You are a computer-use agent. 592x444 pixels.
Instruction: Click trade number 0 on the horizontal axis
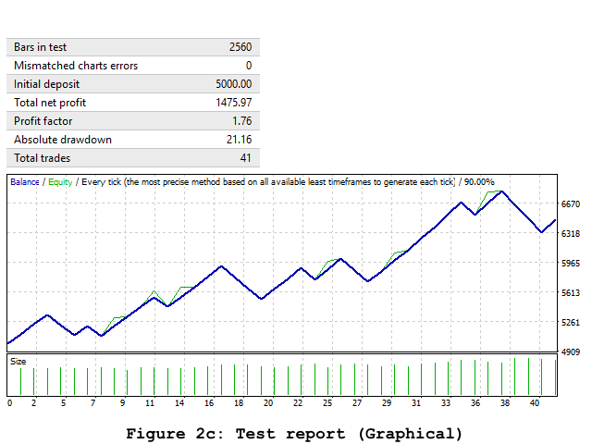tap(9, 403)
